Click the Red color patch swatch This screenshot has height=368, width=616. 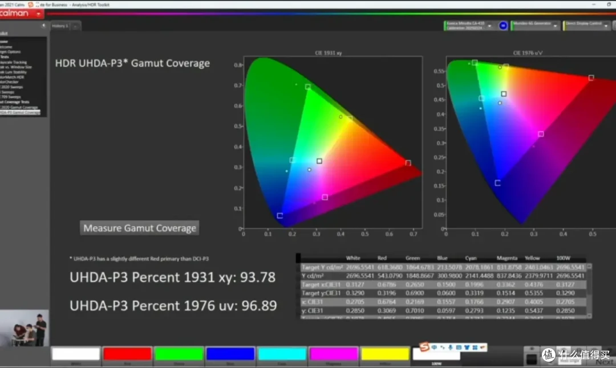(127, 354)
